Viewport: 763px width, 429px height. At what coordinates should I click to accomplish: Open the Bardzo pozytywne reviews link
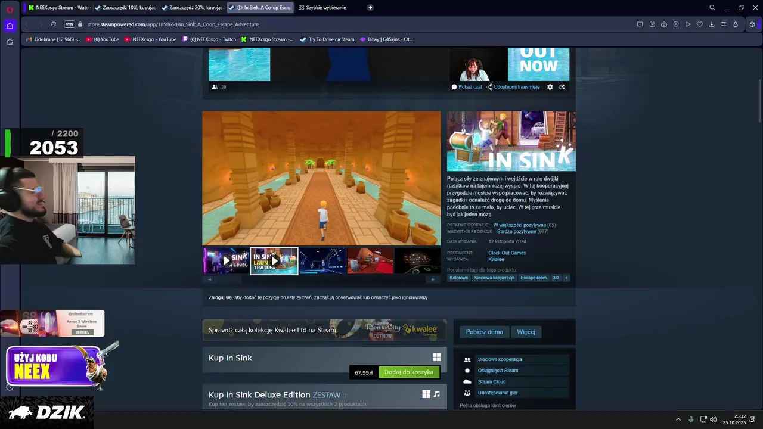point(516,231)
